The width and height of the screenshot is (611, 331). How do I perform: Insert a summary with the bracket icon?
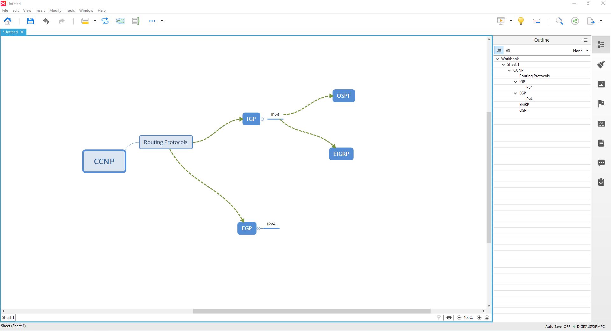click(x=136, y=21)
